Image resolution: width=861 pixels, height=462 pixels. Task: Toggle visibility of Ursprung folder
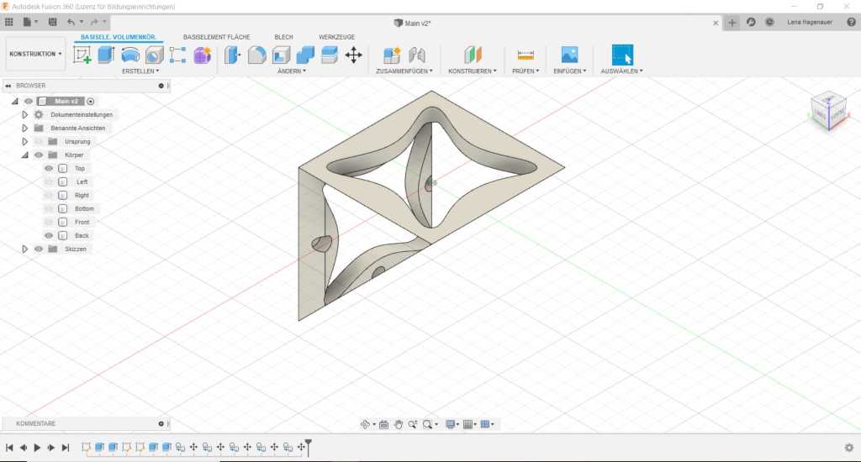(39, 142)
